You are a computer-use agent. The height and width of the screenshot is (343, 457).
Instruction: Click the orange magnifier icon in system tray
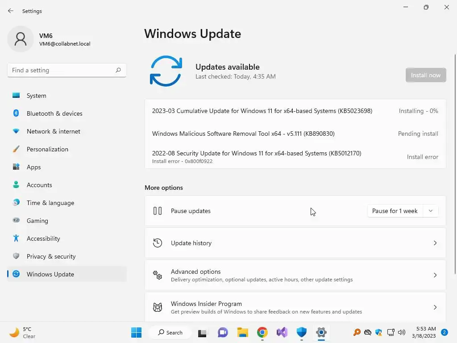pos(357,332)
